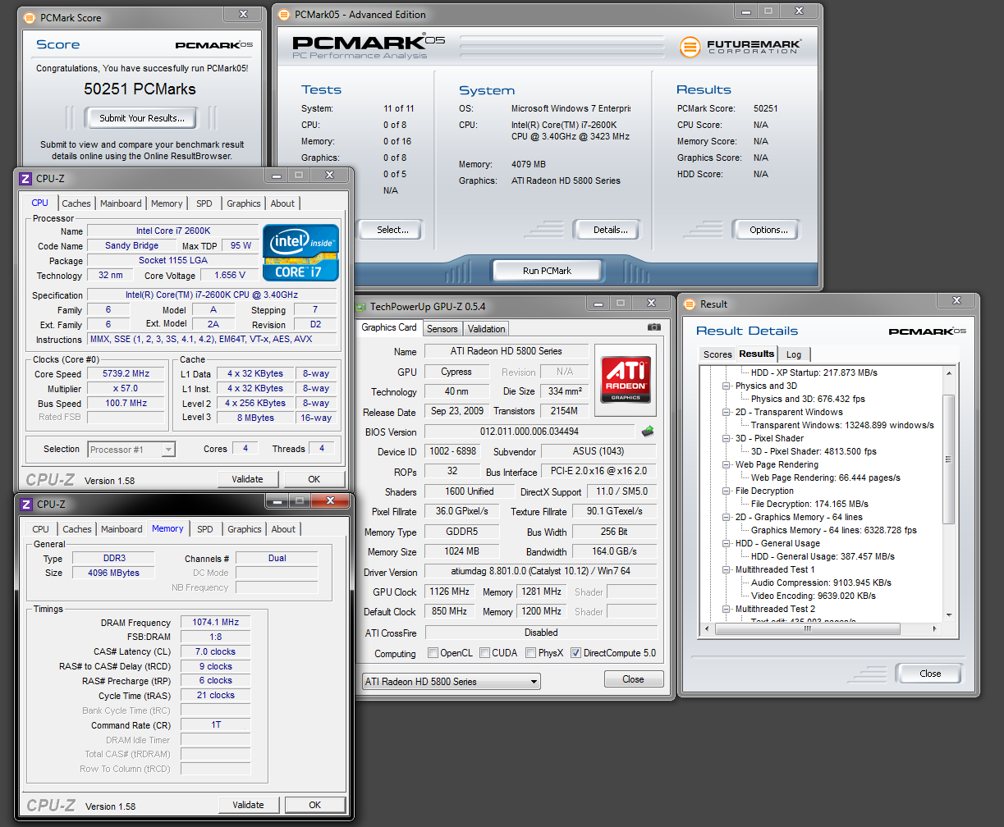
Task: Click the scroll-down arrow in the Results tree
Action: [948, 615]
